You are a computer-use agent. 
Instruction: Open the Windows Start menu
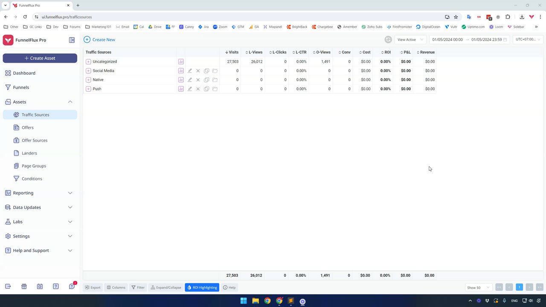pyautogui.click(x=244, y=301)
